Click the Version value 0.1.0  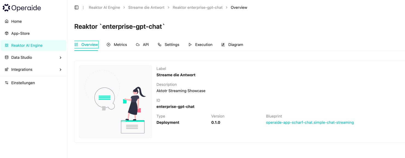(x=216, y=122)
